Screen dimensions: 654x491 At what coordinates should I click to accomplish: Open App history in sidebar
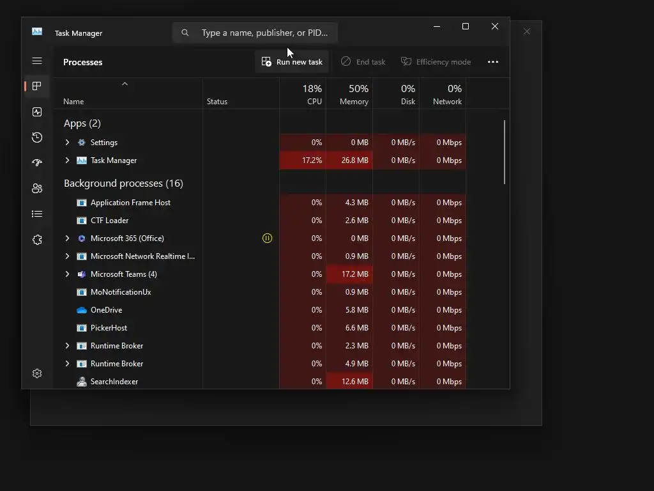pyautogui.click(x=37, y=137)
